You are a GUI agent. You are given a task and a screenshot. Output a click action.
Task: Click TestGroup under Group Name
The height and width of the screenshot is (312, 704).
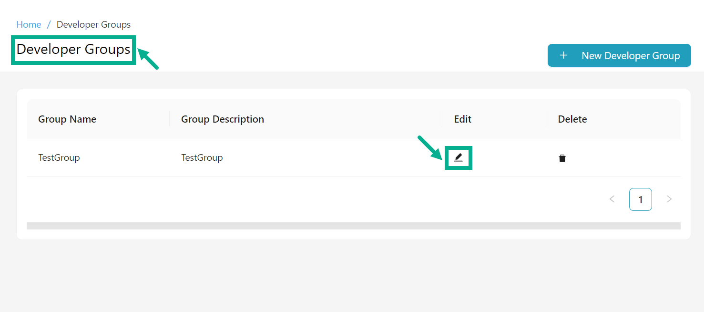(x=59, y=157)
